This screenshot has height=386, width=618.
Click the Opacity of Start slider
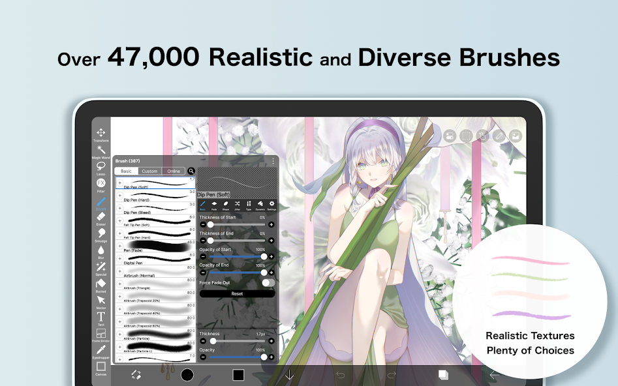(236, 256)
